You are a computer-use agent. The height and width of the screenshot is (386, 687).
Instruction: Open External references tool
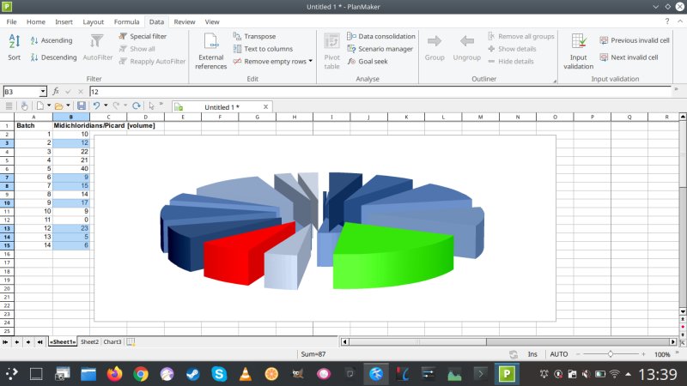tap(210, 50)
